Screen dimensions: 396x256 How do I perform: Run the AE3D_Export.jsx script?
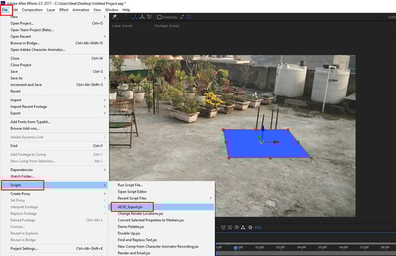[162, 207]
